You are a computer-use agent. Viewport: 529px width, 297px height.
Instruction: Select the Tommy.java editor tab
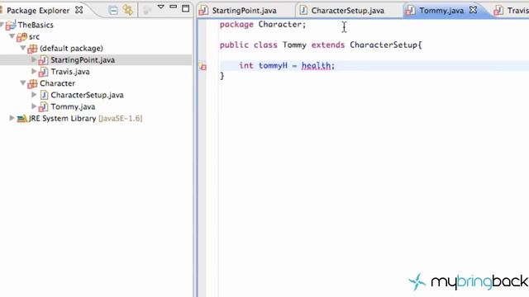tap(441, 11)
